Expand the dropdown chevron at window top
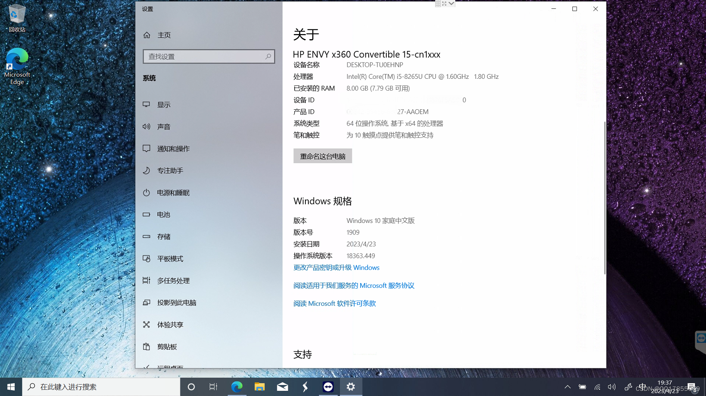The image size is (706, 396). pyautogui.click(x=451, y=4)
